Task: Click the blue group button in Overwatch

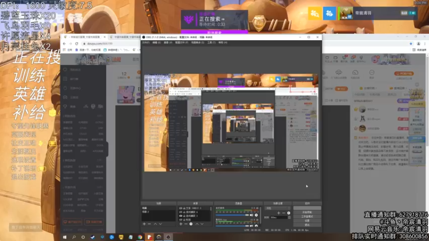Action: point(329,13)
